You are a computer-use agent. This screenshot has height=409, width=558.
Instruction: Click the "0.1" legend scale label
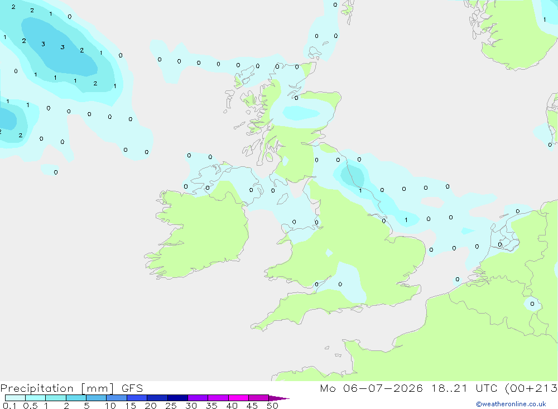point(9,406)
